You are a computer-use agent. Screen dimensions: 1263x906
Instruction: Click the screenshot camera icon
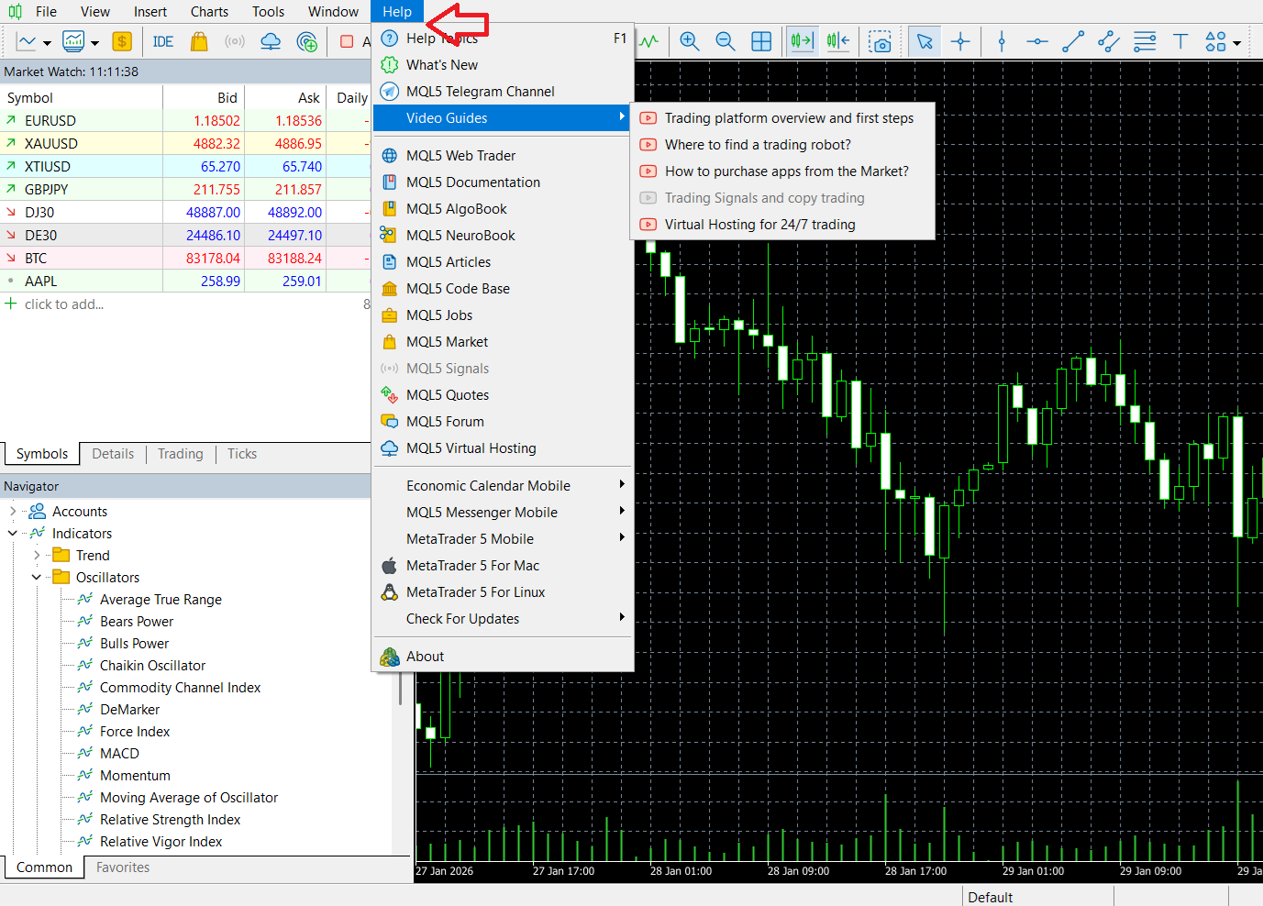click(881, 41)
